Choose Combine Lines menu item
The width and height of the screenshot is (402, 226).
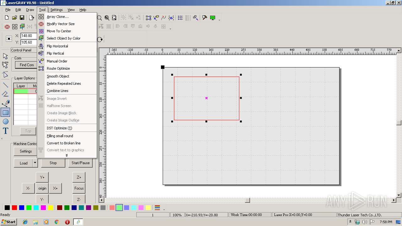point(67,91)
